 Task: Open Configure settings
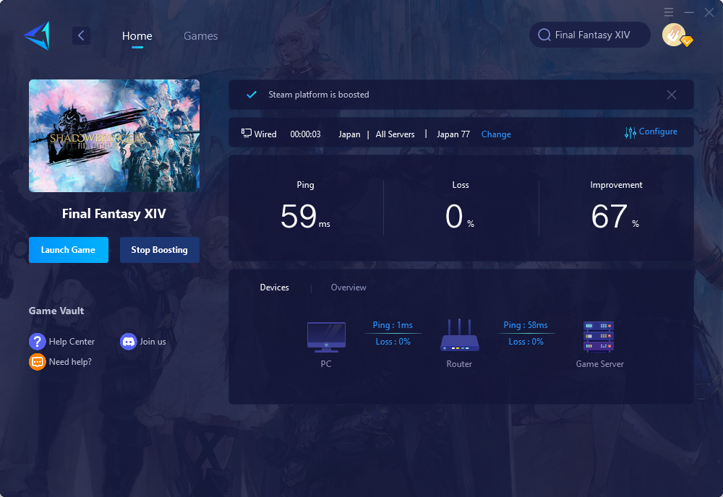pyautogui.click(x=651, y=131)
